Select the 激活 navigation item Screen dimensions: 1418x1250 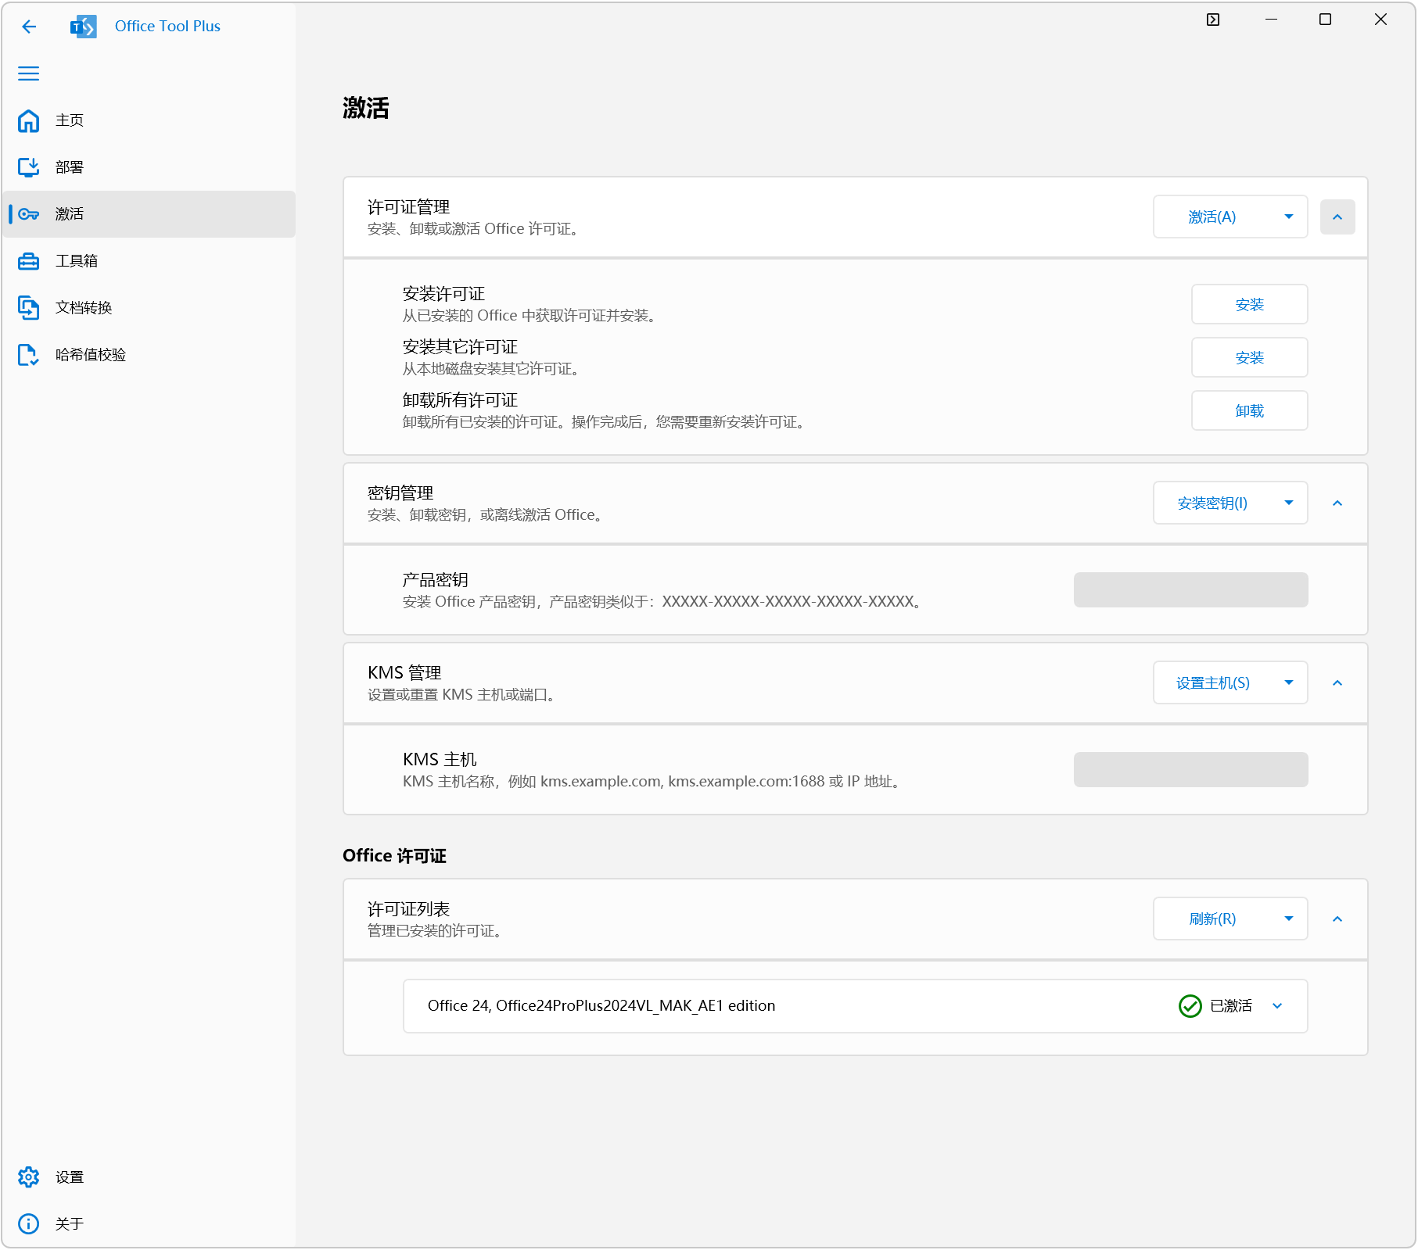pos(149,214)
